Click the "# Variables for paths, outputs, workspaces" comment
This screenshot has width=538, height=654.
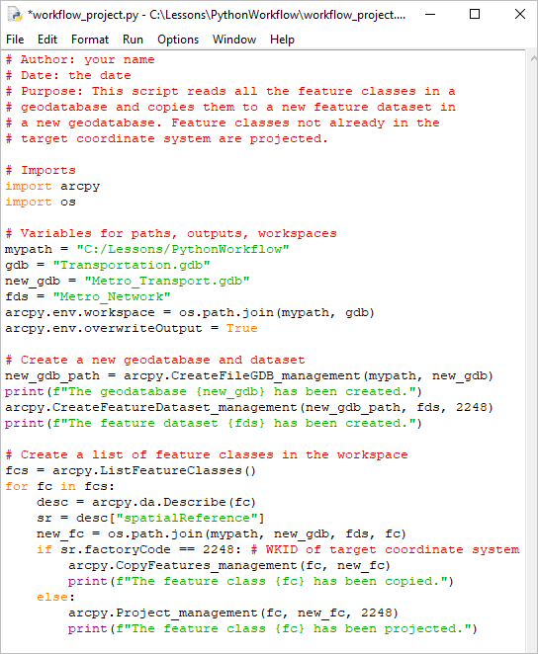(171, 233)
